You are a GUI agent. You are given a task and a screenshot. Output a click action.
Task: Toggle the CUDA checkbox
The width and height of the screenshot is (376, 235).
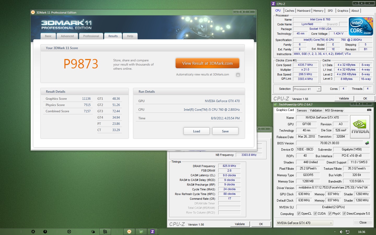[315, 214]
